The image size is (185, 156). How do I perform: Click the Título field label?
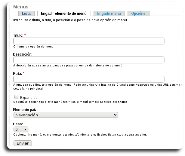point(18,35)
